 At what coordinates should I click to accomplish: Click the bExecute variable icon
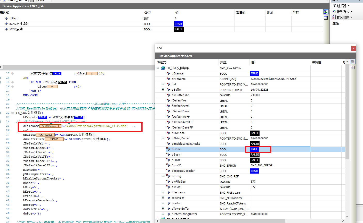click(168, 73)
